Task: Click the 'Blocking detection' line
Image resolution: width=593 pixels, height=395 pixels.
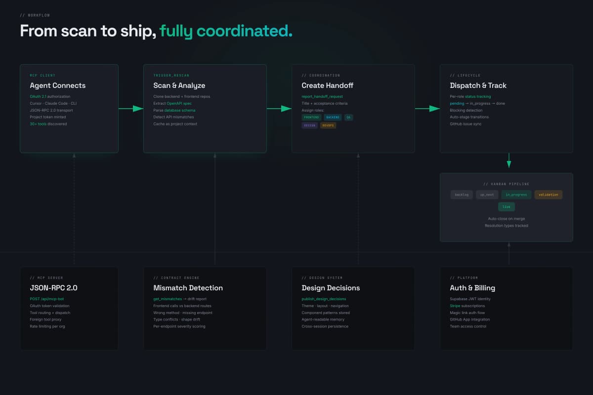Action: 466,110
